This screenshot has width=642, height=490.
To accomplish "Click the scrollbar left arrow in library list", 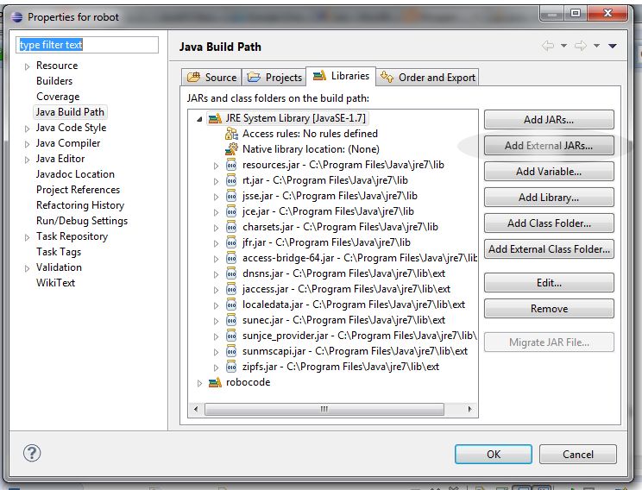I will (196, 409).
